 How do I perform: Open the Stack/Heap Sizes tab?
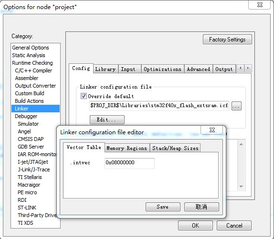175,148
